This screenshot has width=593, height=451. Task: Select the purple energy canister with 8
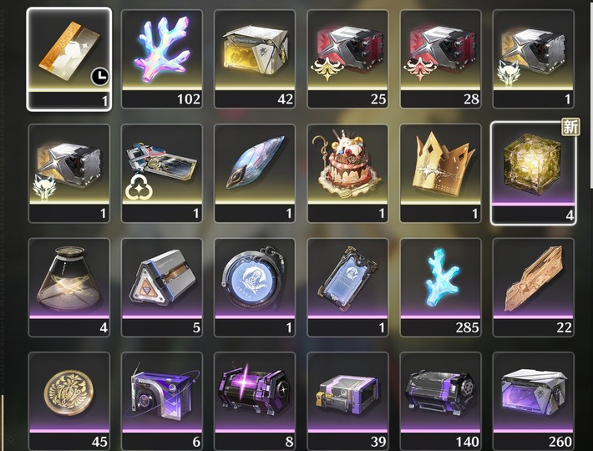click(x=255, y=402)
